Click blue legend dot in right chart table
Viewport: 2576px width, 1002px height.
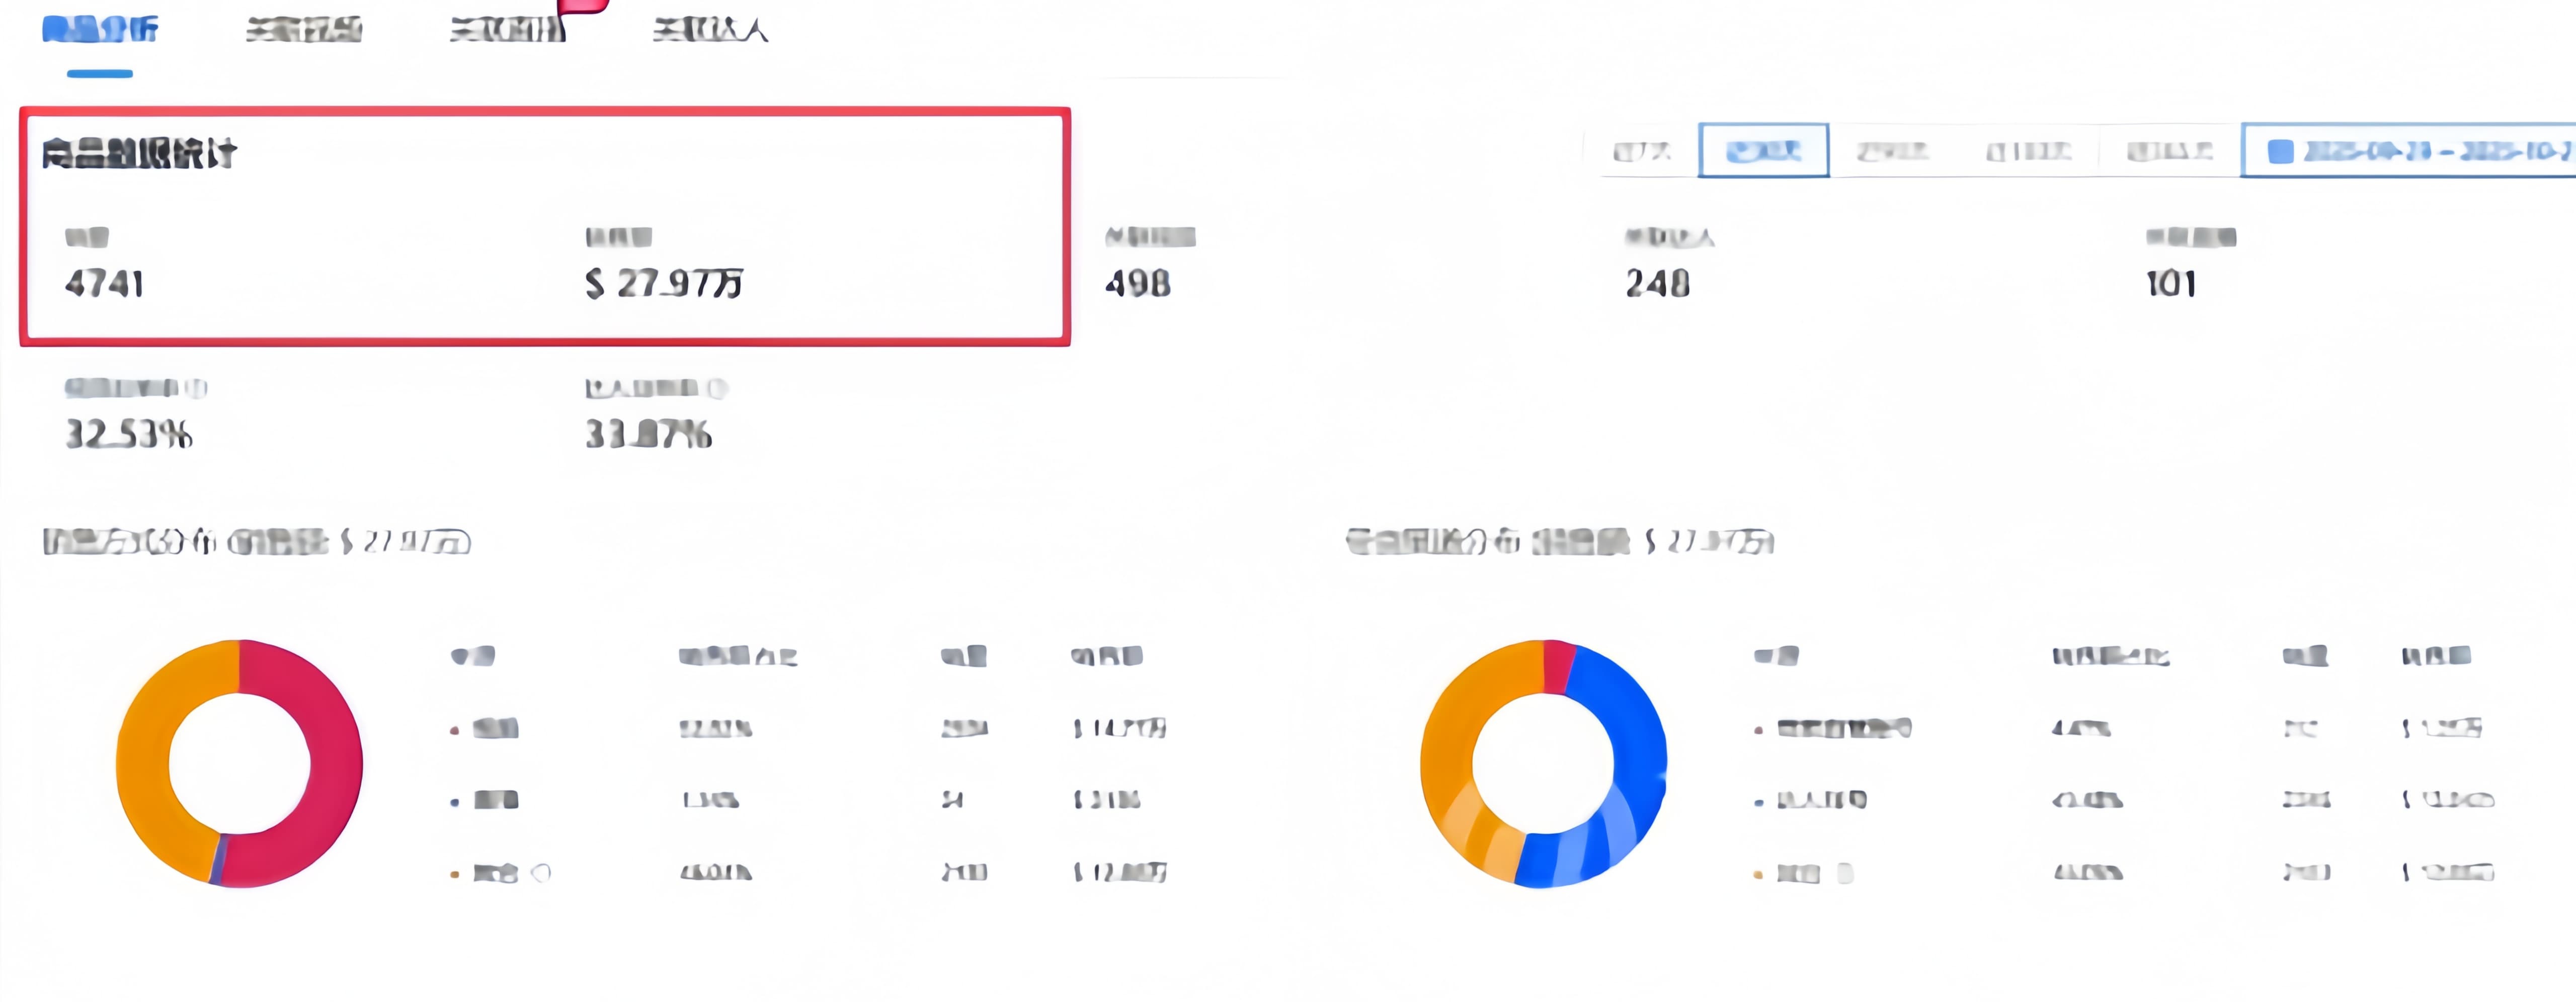[x=1758, y=802]
